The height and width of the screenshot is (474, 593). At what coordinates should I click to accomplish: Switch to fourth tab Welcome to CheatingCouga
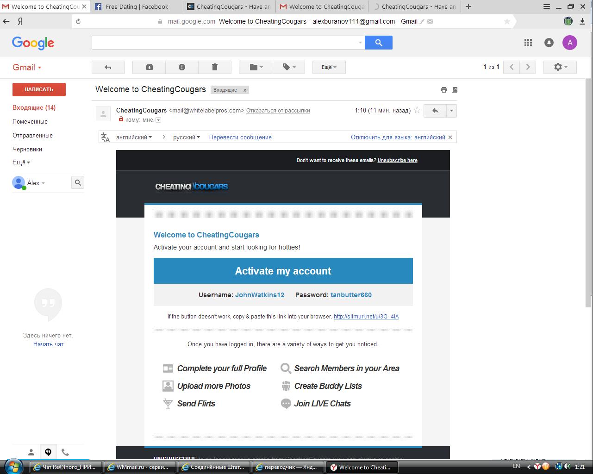[x=322, y=6]
